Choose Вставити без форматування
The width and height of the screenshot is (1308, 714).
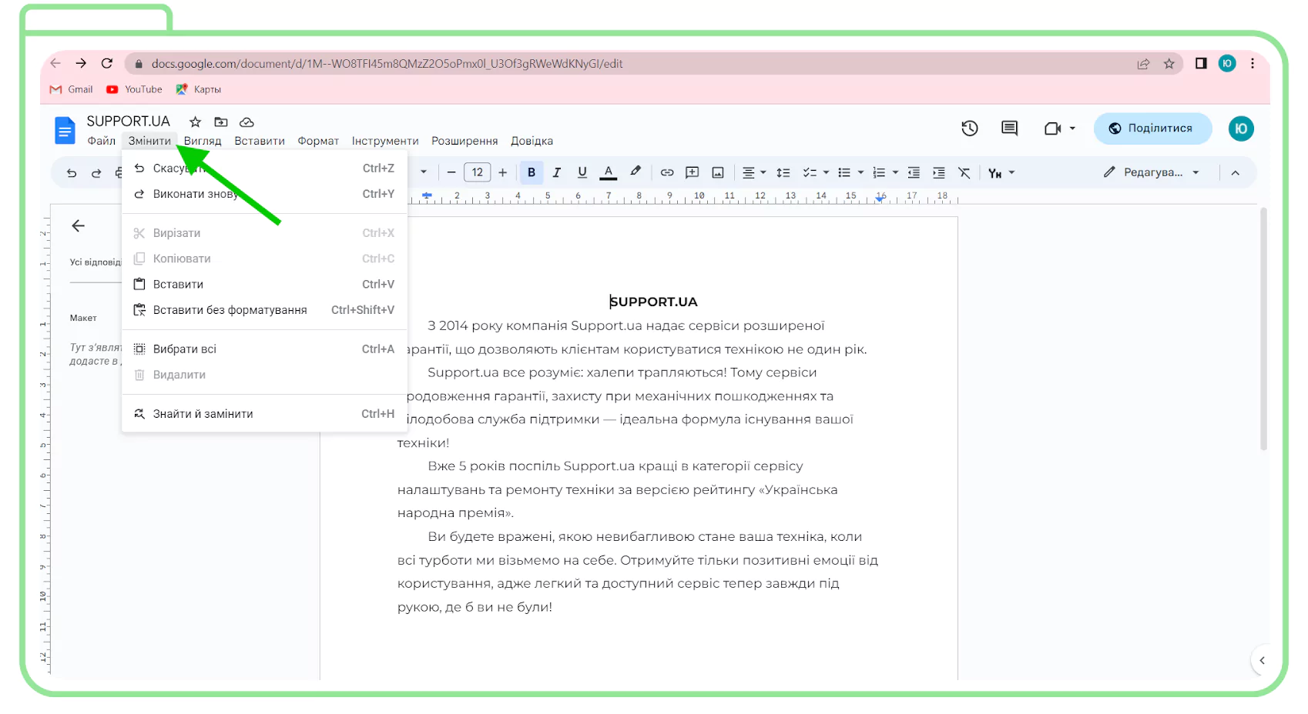coord(264,310)
